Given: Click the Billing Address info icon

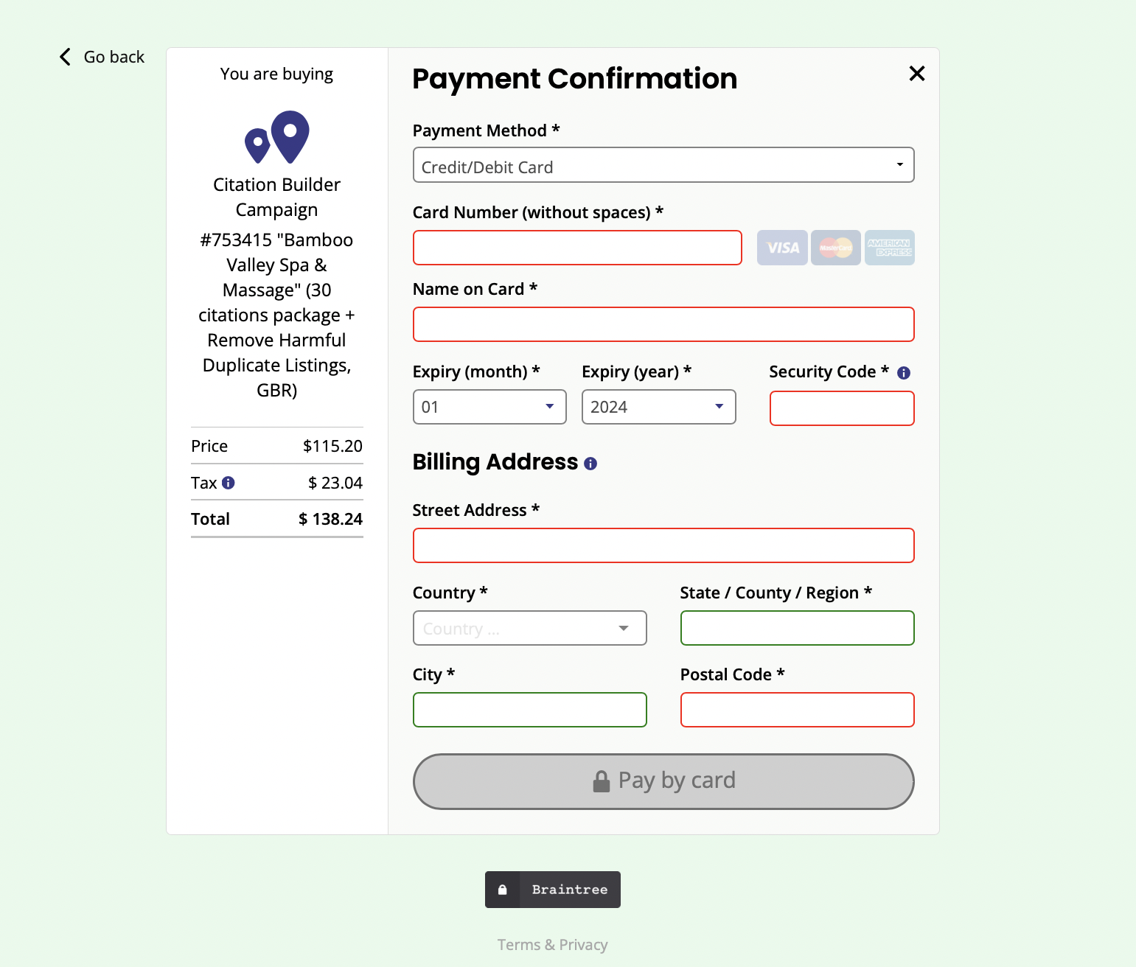Looking at the screenshot, I should [x=590, y=463].
